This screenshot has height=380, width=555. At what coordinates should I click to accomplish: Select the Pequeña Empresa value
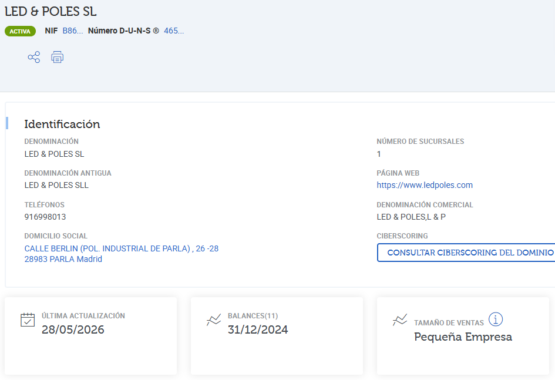coord(463,337)
